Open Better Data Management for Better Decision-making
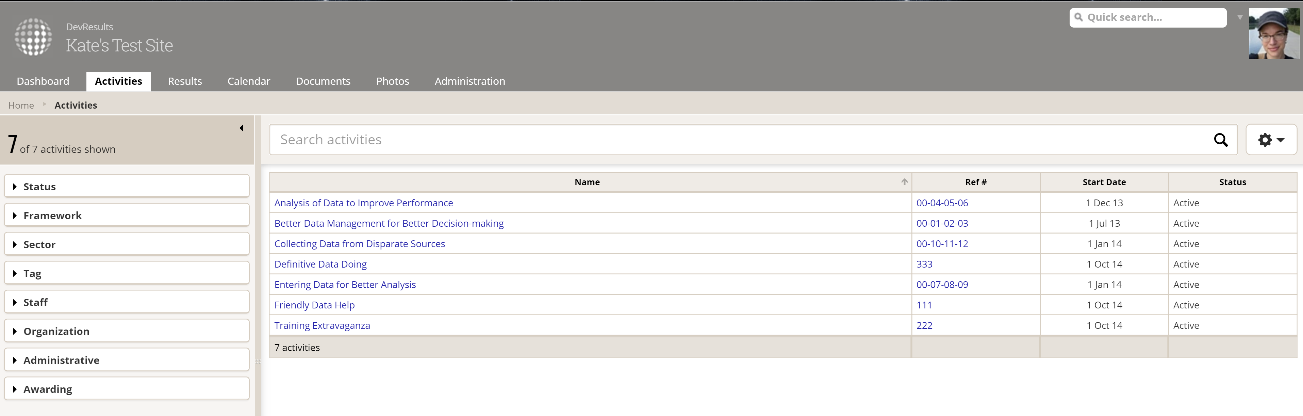Viewport: 1303px width, 416px height. click(x=389, y=223)
